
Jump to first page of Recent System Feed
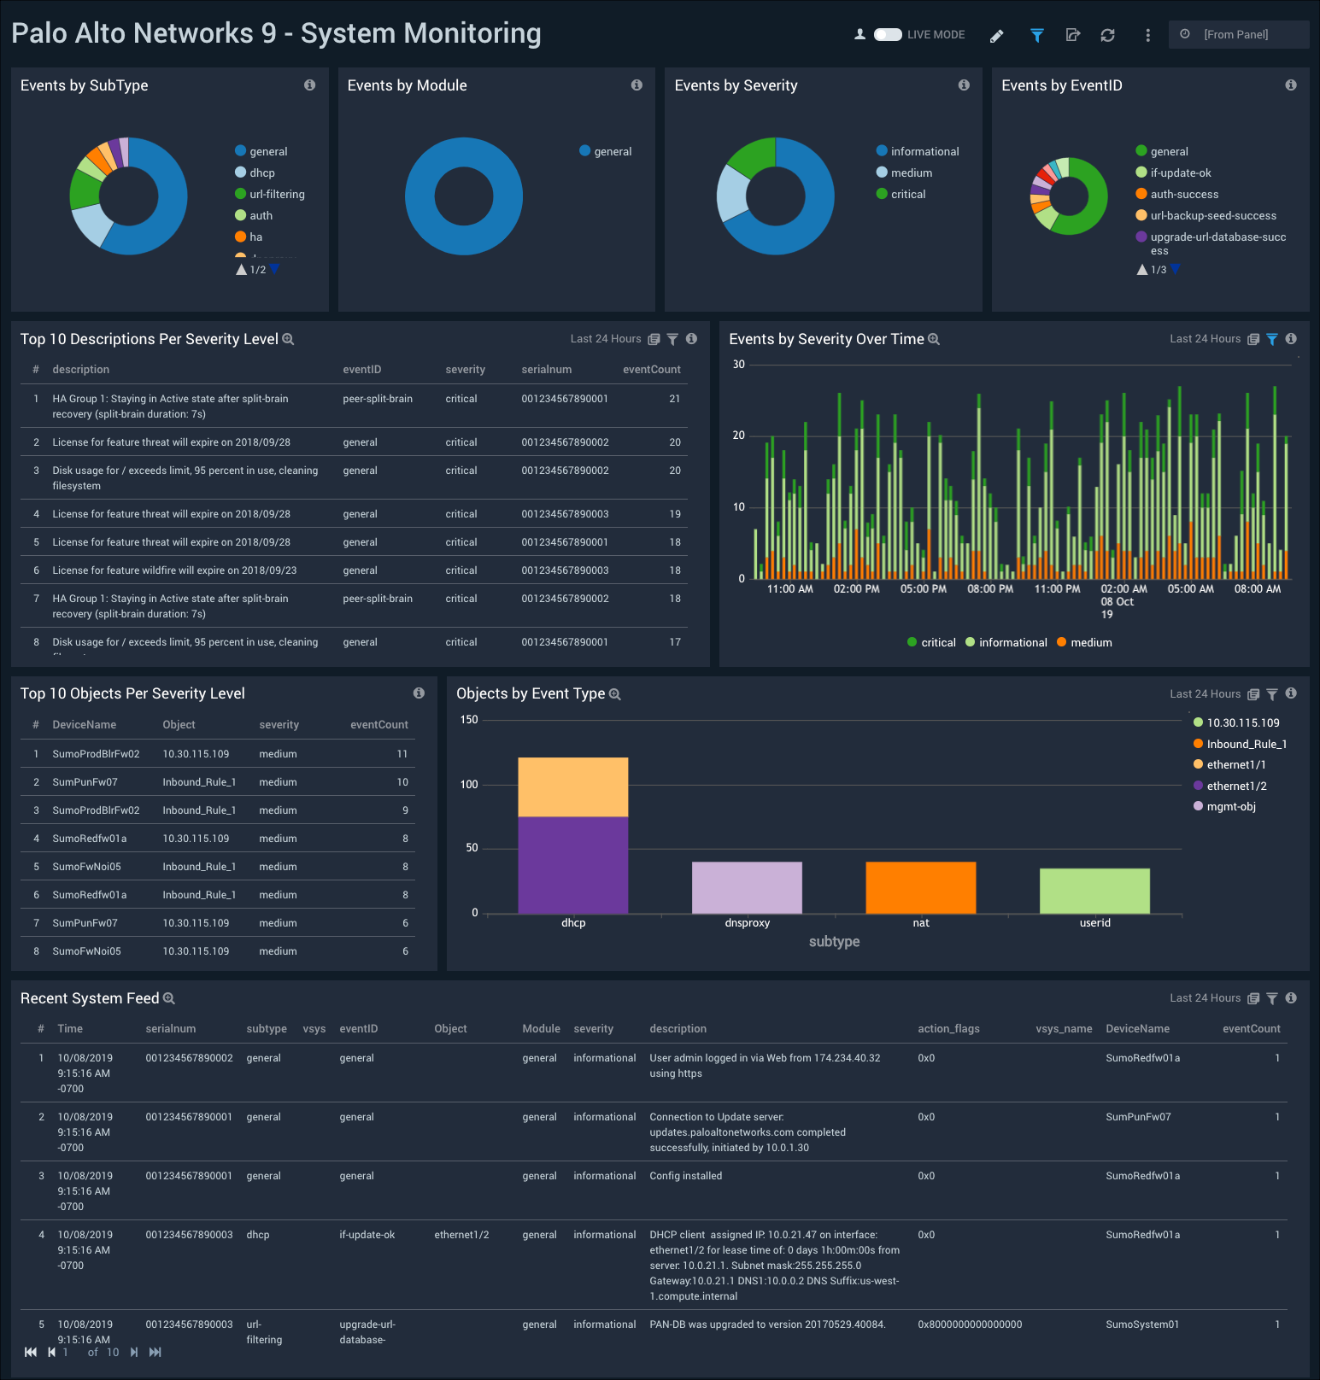point(31,1352)
